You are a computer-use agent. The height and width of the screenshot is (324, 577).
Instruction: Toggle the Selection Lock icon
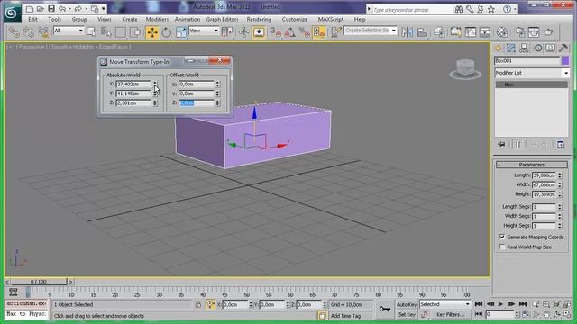[198, 304]
